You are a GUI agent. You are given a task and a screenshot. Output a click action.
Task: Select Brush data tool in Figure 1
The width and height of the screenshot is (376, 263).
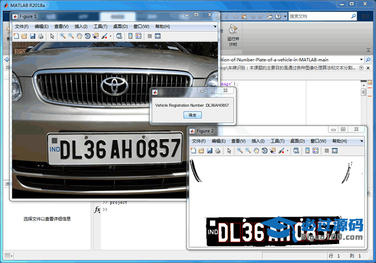[x=104, y=36]
